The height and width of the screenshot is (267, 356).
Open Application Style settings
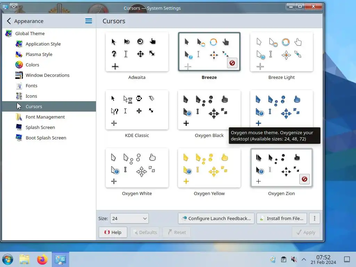pyautogui.click(x=49, y=44)
